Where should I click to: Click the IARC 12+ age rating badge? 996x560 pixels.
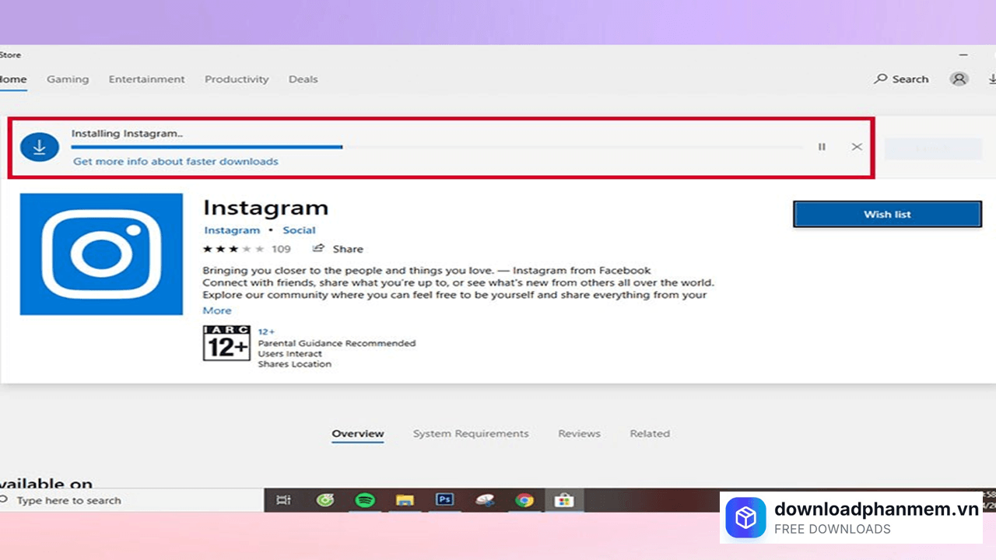pyautogui.click(x=226, y=343)
